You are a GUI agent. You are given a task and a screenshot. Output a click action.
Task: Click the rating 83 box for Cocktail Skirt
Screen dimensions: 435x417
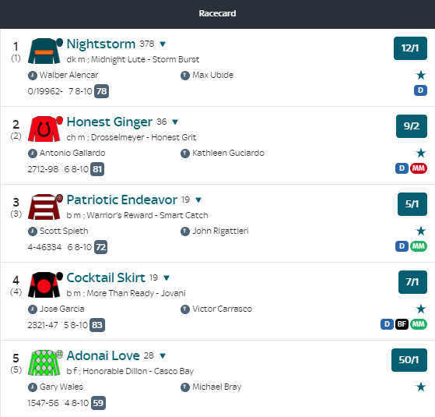(x=97, y=325)
